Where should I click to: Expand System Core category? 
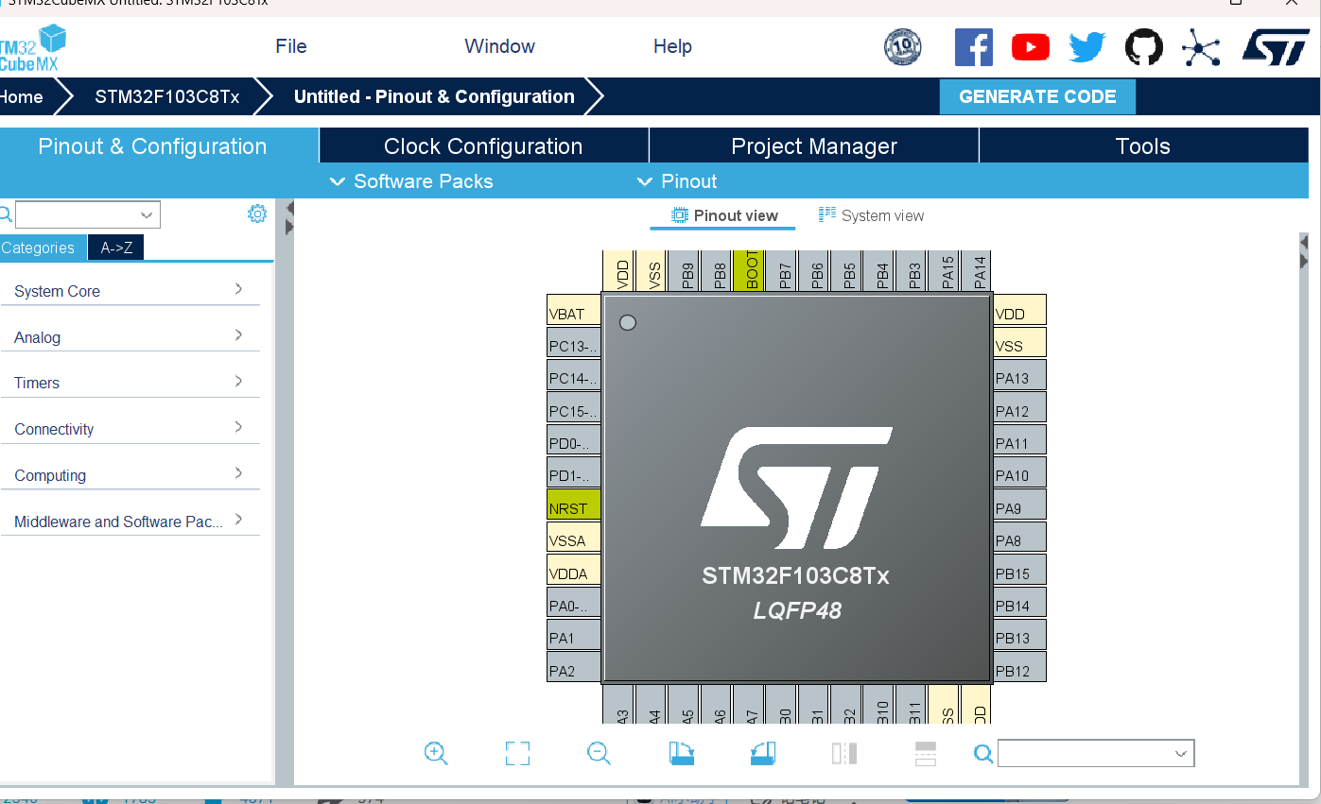point(130,291)
